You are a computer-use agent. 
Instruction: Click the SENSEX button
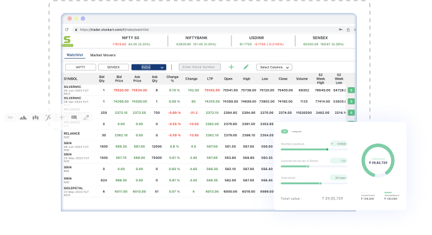(x=113, y=67)
